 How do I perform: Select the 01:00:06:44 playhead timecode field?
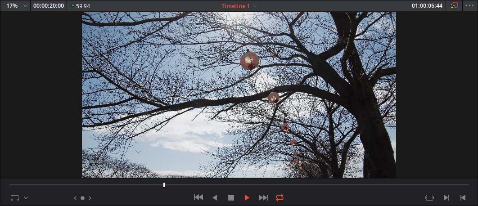click(x=427, y=6)
